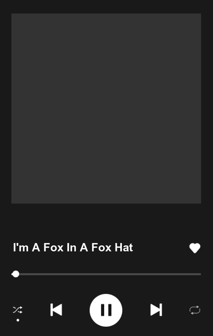Click the album artwork placeholder
213x336 pixels.
pyautogui.click(x=106, y=109)
